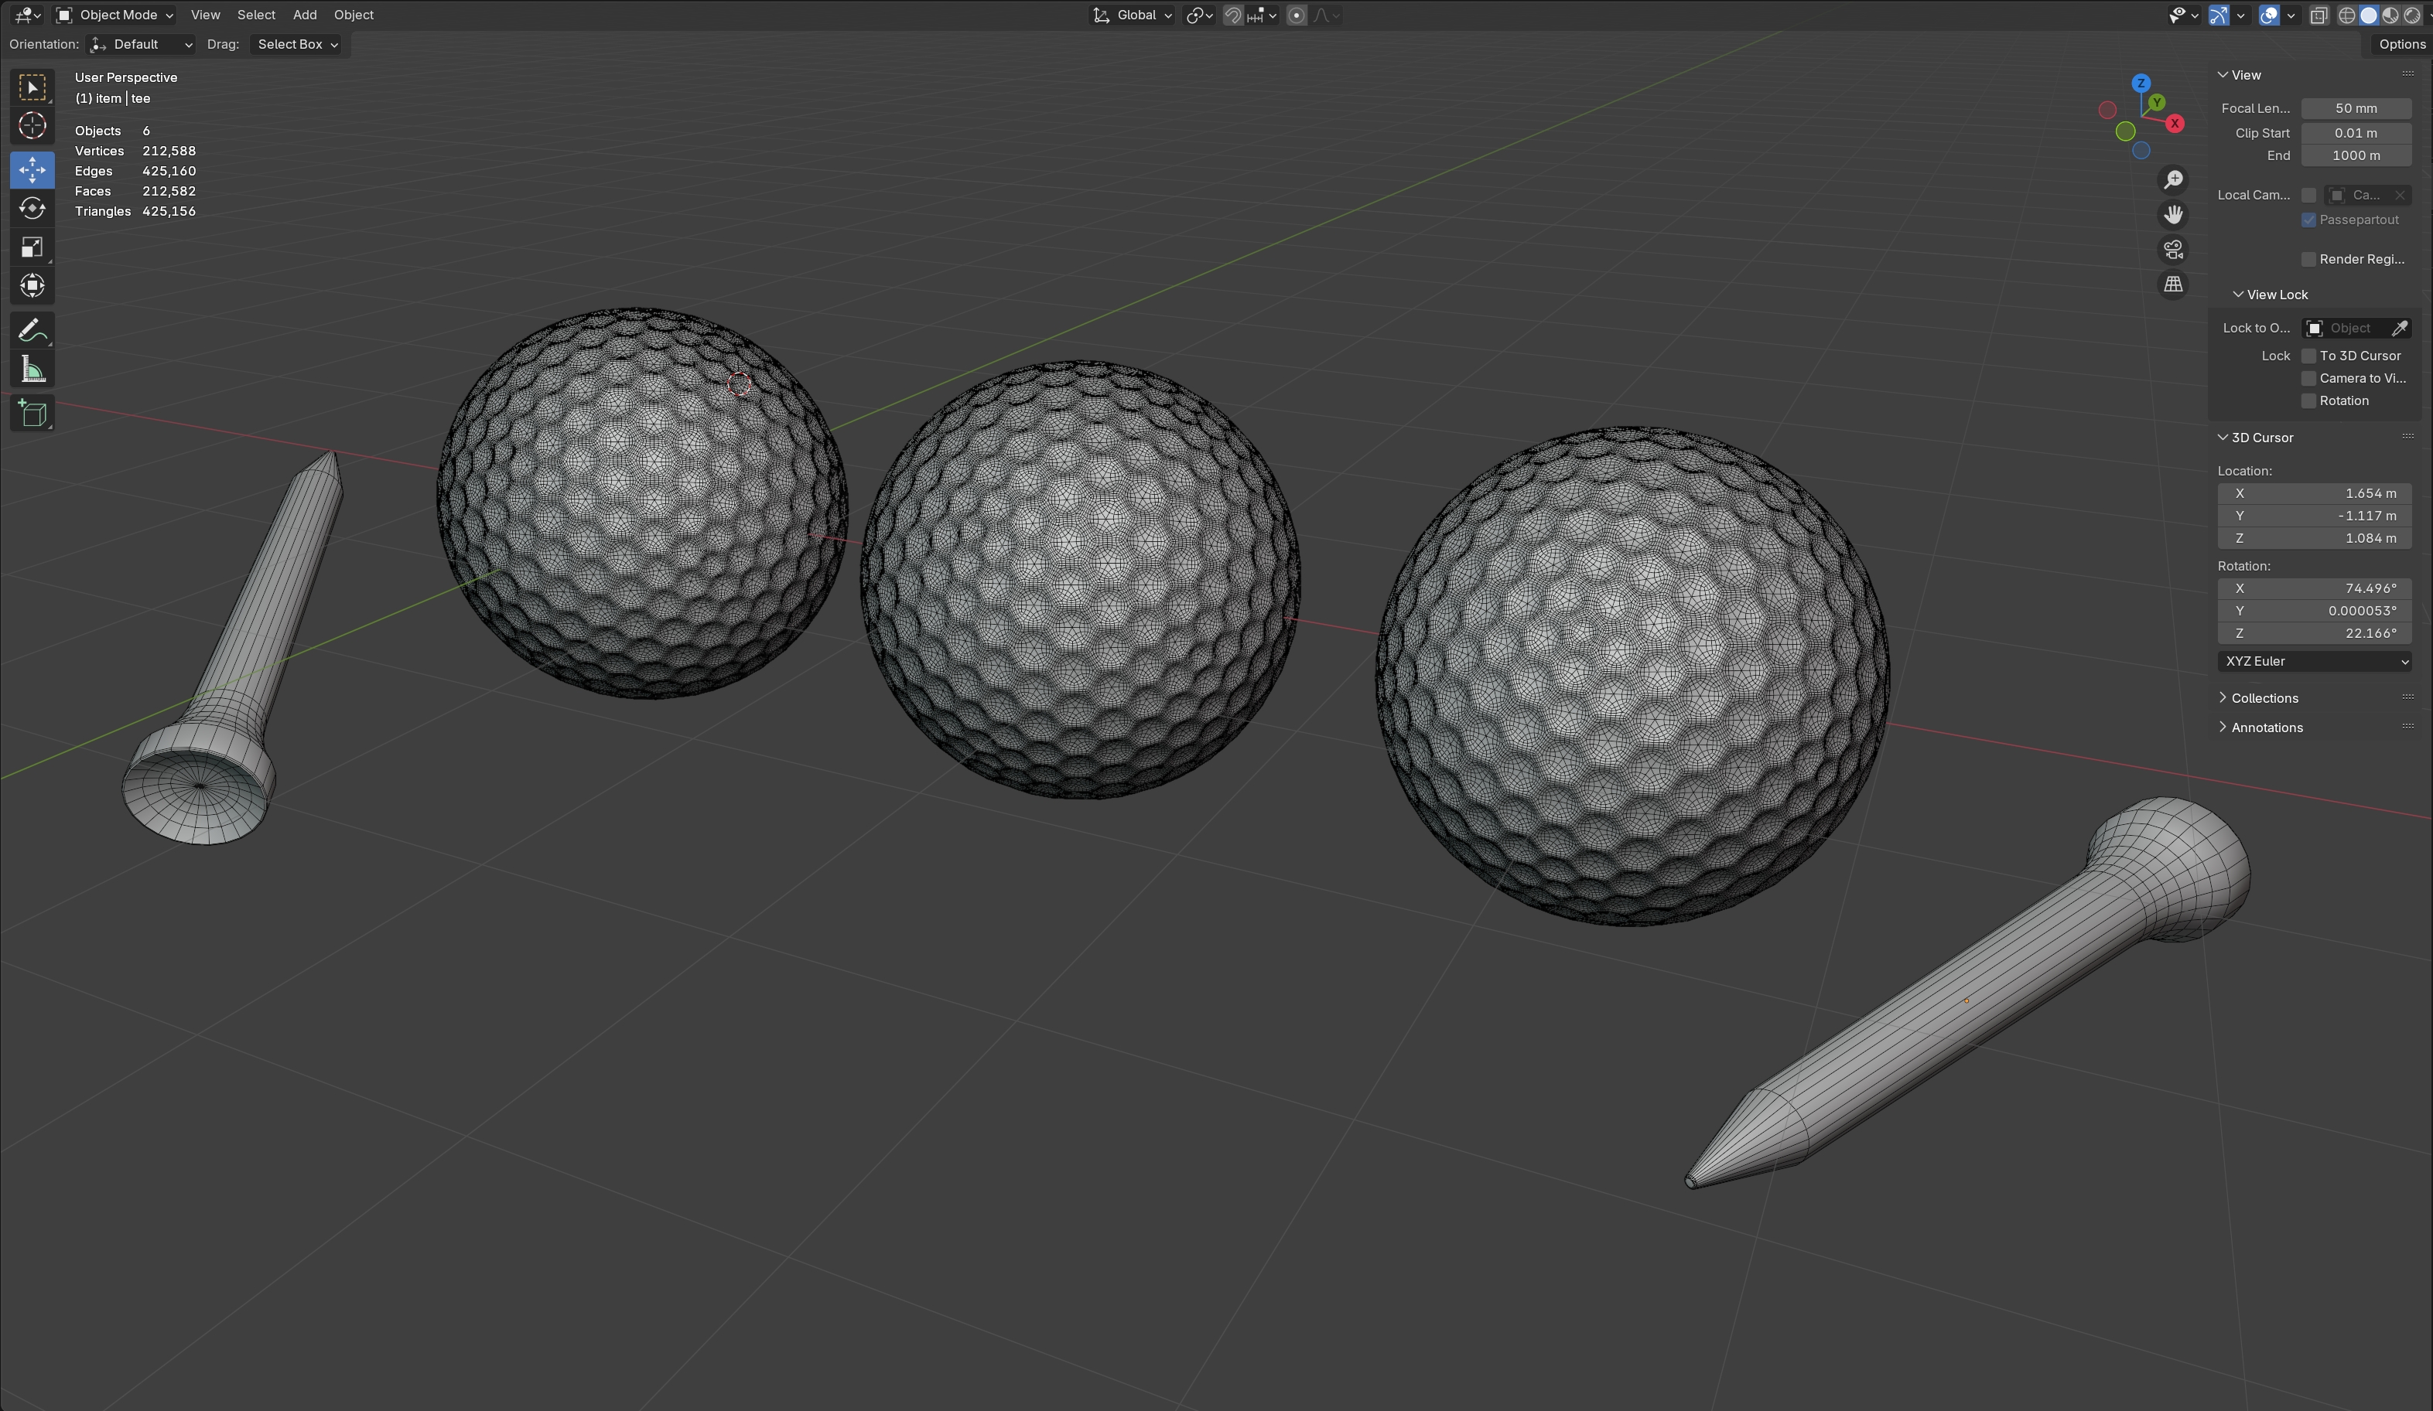Select the Cursor tool in toolbar
This screenshot has width=2433, height=1411.
pos(32,127)
